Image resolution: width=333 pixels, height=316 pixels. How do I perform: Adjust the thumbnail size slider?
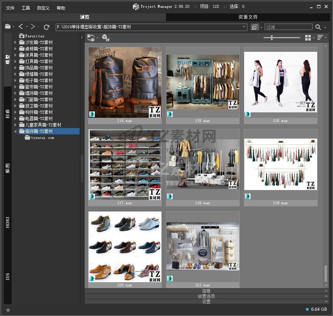272,37
